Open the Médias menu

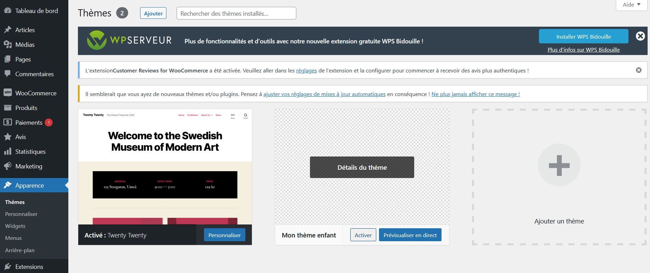tap(34, 44)
